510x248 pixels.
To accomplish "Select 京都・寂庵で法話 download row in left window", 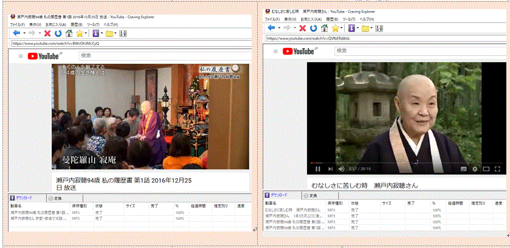I will click(130, 219).
